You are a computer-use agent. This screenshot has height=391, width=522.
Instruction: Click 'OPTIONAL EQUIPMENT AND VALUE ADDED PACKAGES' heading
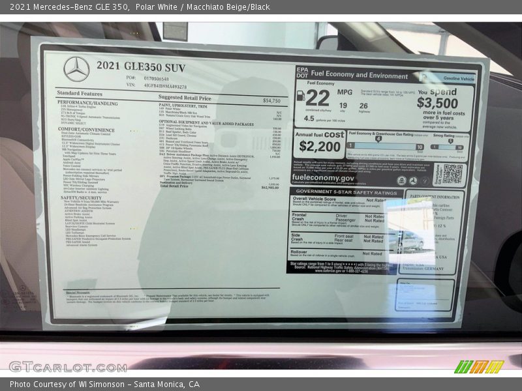206,123
